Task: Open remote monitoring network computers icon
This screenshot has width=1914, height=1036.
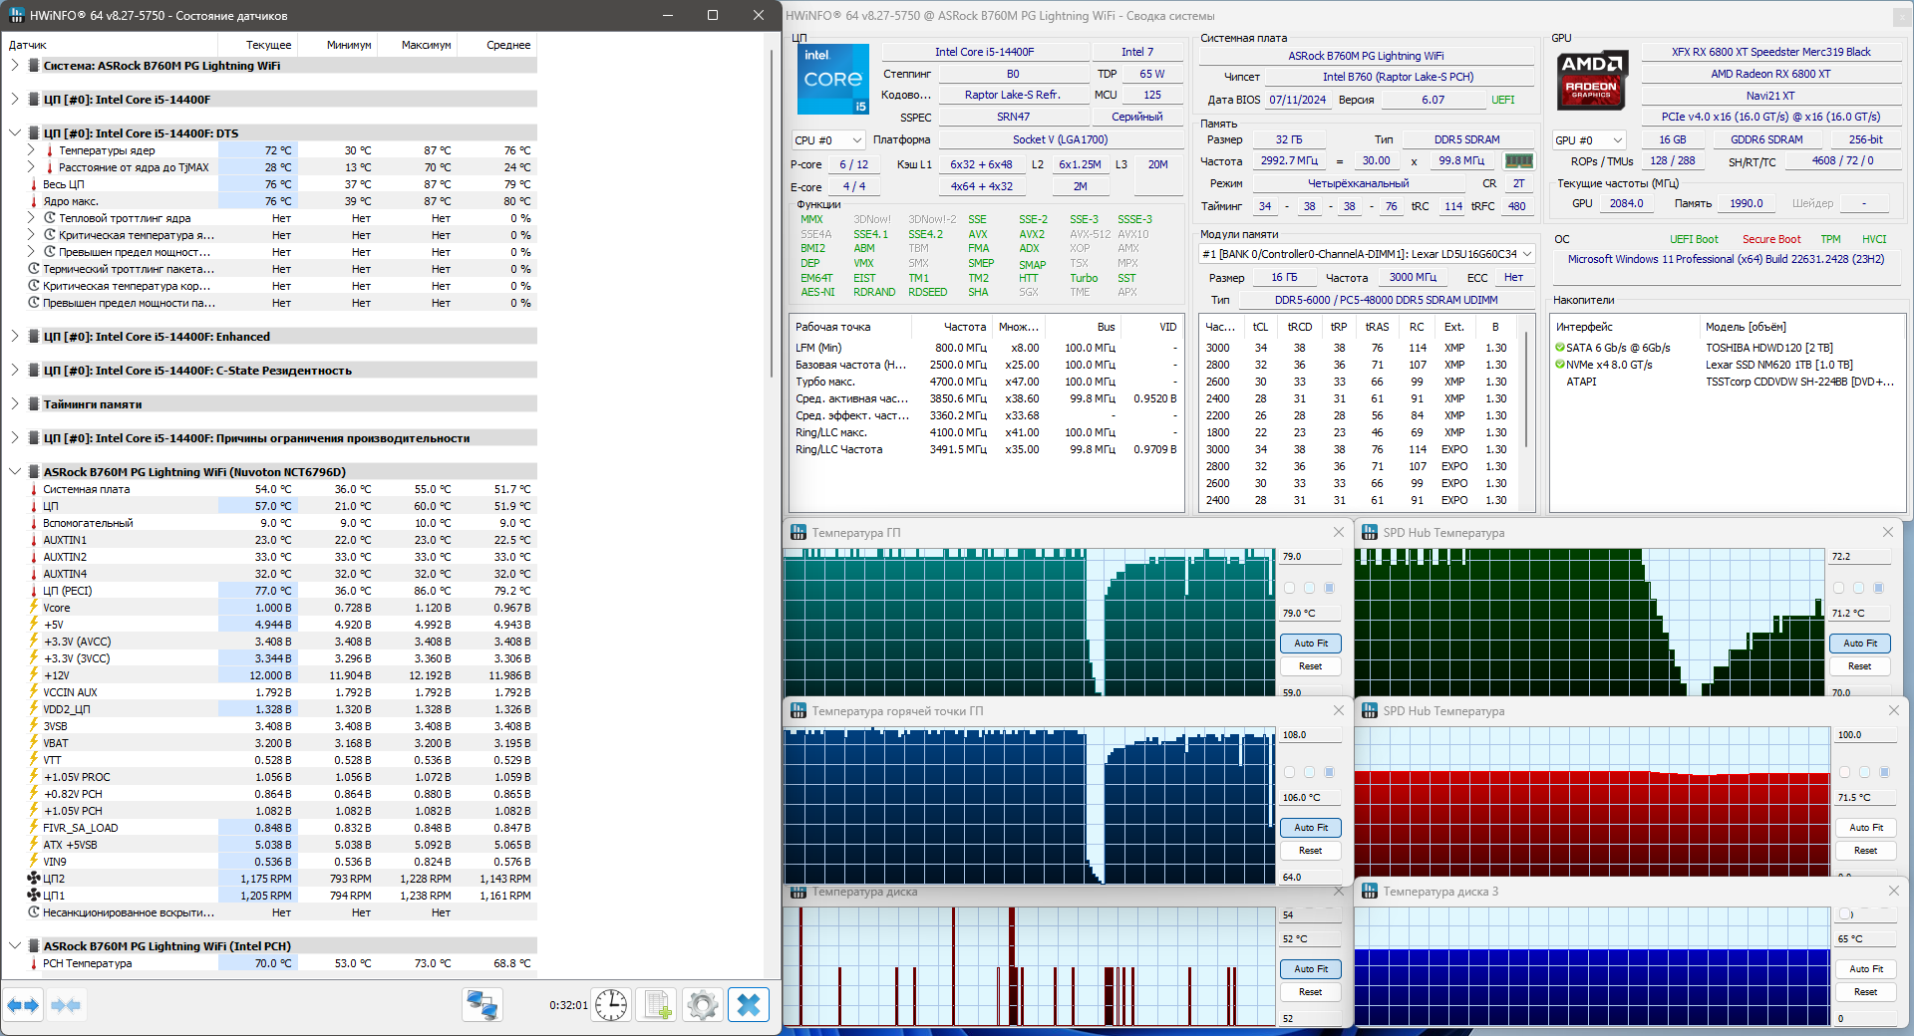Action: point(482,1005)
